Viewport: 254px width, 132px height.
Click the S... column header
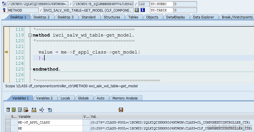[x=14, y=117]
